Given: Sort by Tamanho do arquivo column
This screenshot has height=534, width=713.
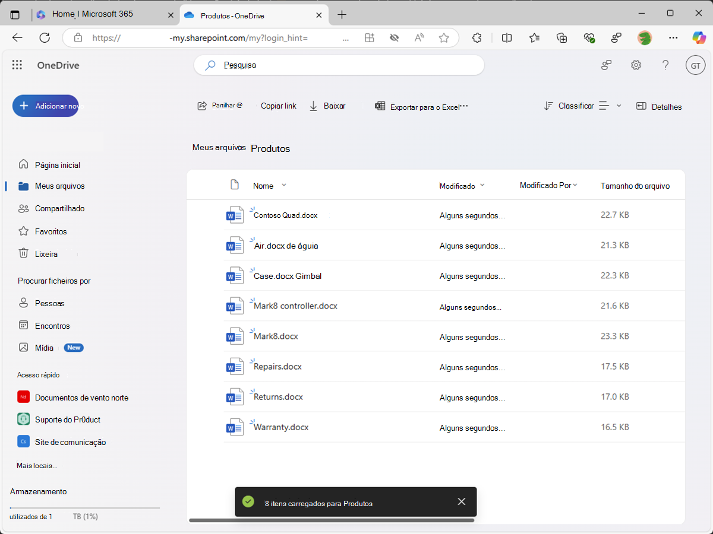Looking at the screenshot, I should pyautogui.click(x=635, y=186).
